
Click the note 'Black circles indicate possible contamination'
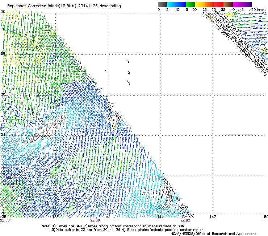tap(165, 230)
